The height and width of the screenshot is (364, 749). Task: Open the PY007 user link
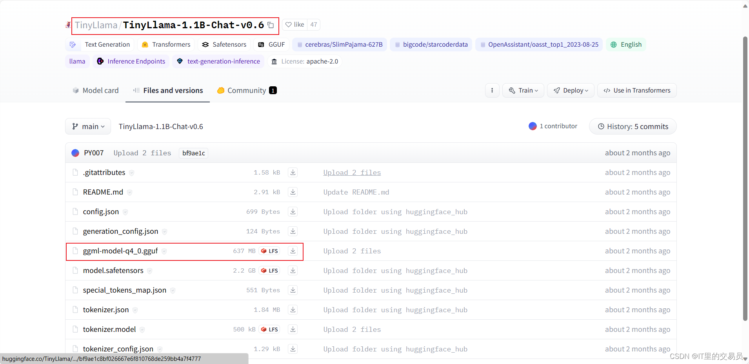tap(94, 153)
